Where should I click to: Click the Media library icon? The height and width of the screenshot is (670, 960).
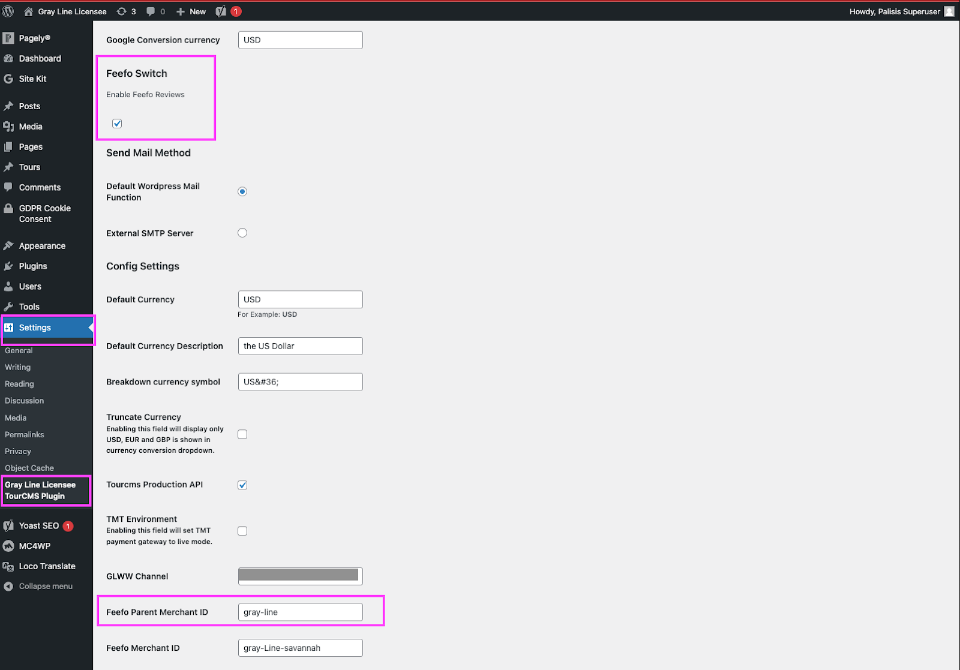tap(8, 127)
